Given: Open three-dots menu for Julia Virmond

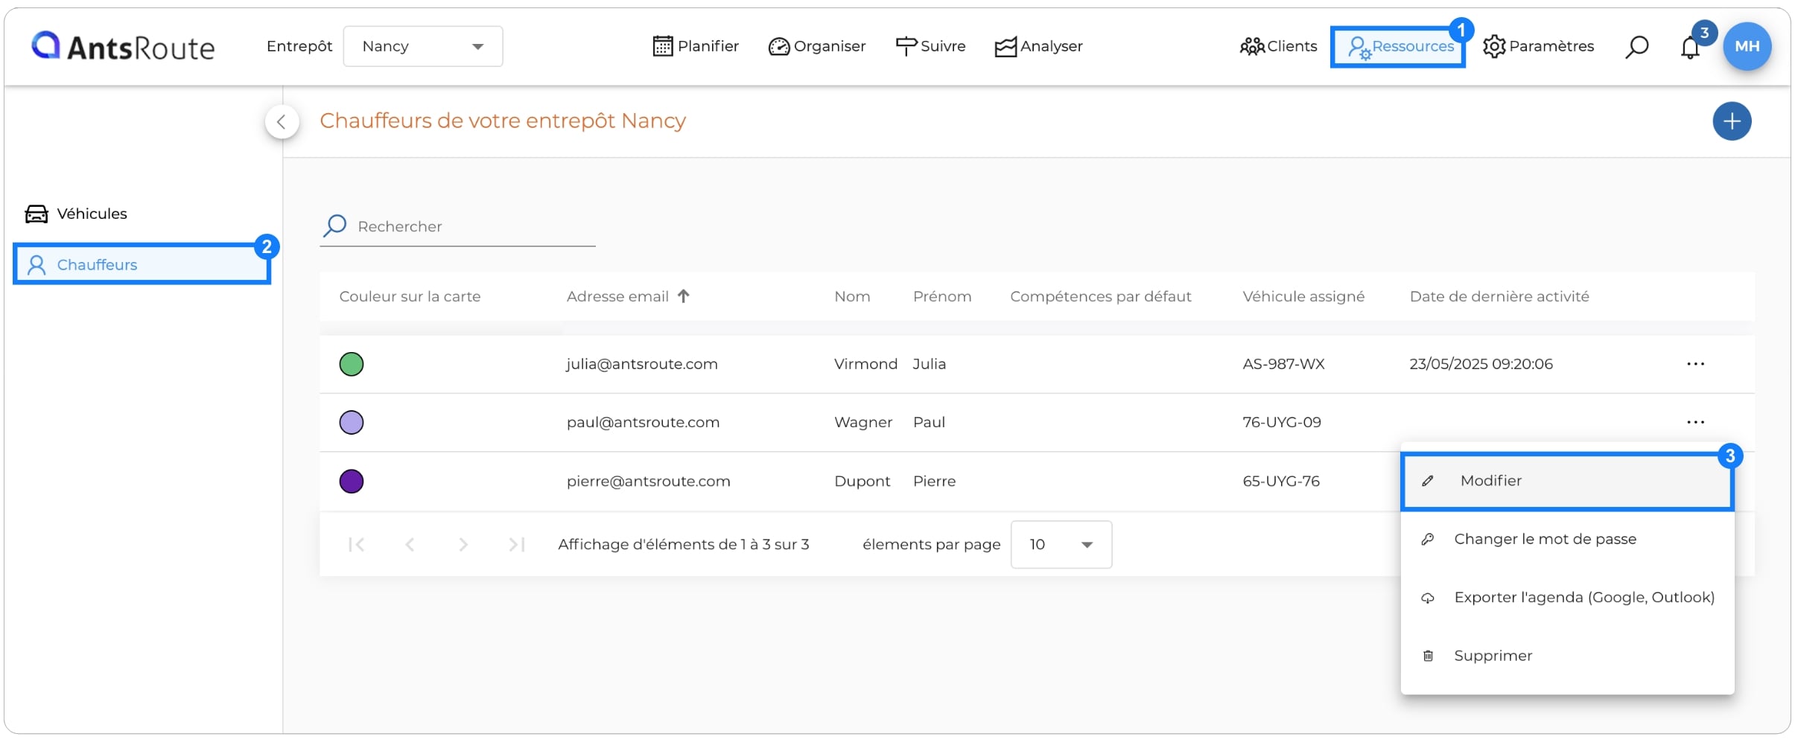Looking at the screenshot, I should 1695,364.
